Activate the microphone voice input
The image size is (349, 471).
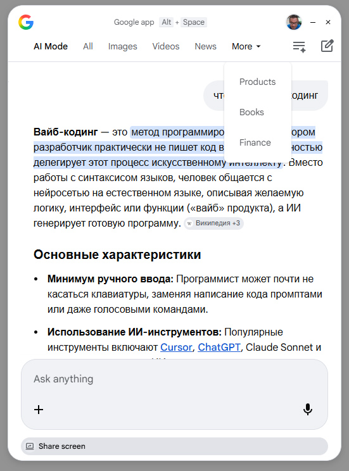coord(308,410)
